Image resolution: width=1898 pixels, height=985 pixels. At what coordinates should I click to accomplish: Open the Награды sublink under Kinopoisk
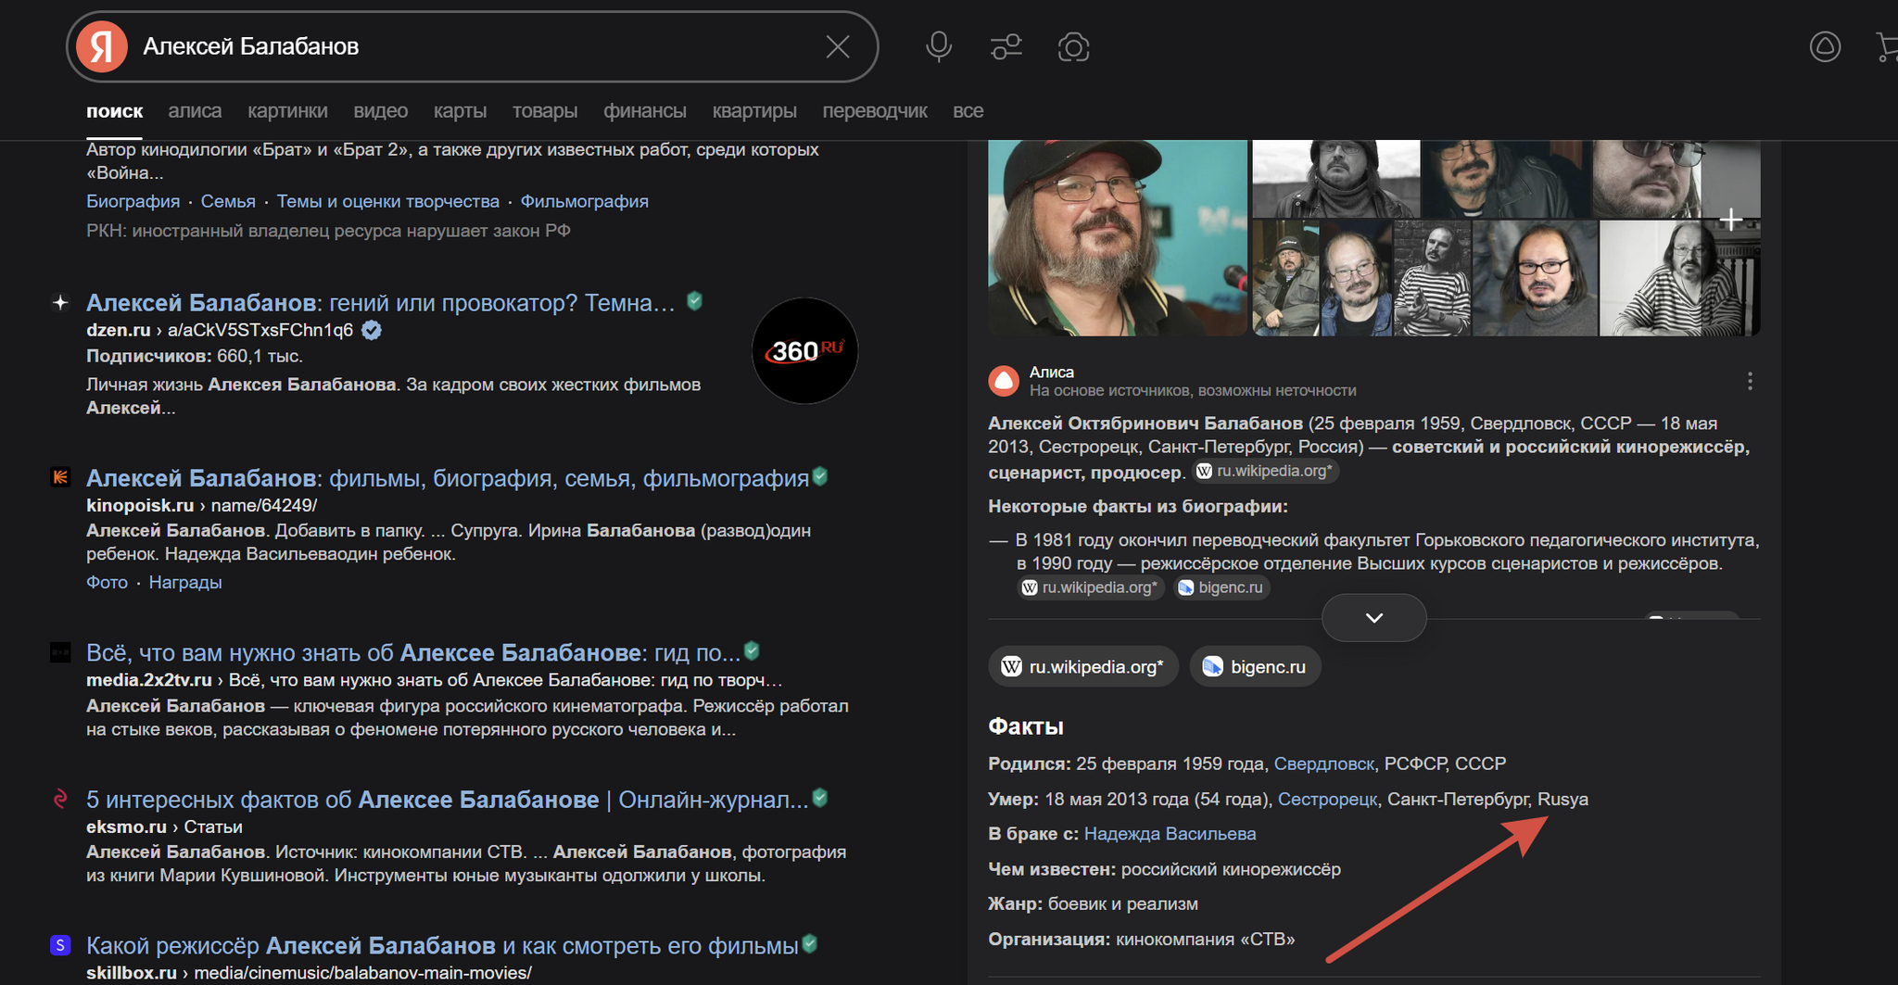[185, 582]
